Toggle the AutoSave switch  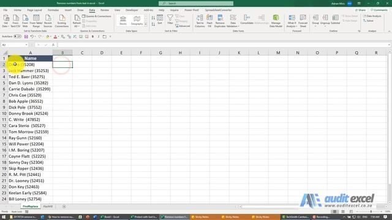click(x=17, y=37)
